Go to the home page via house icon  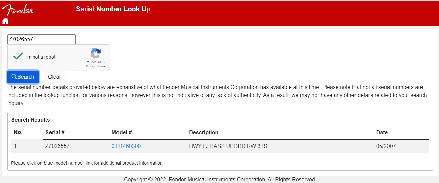(5, 21)
